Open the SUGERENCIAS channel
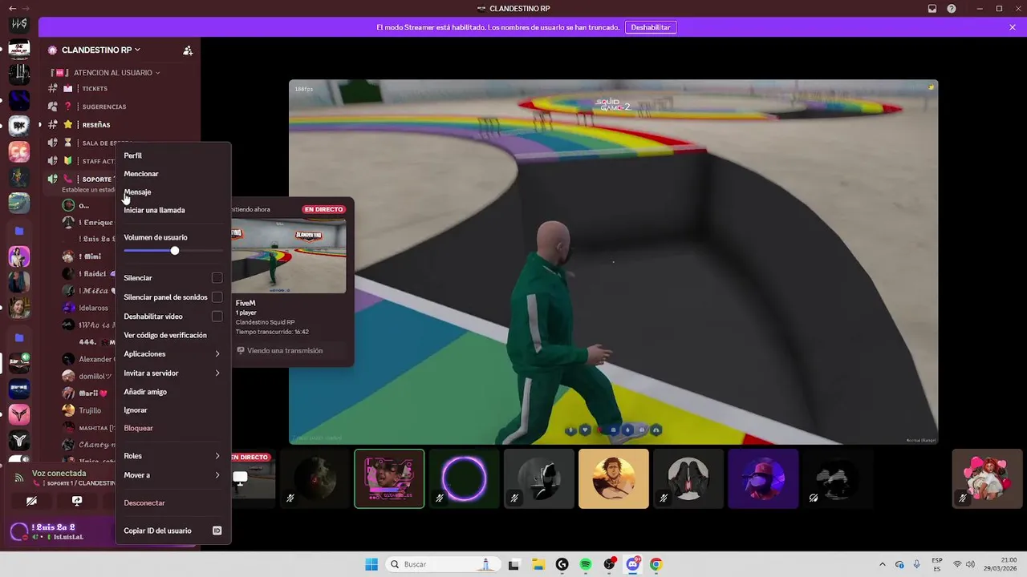 [x=120, y=107]
